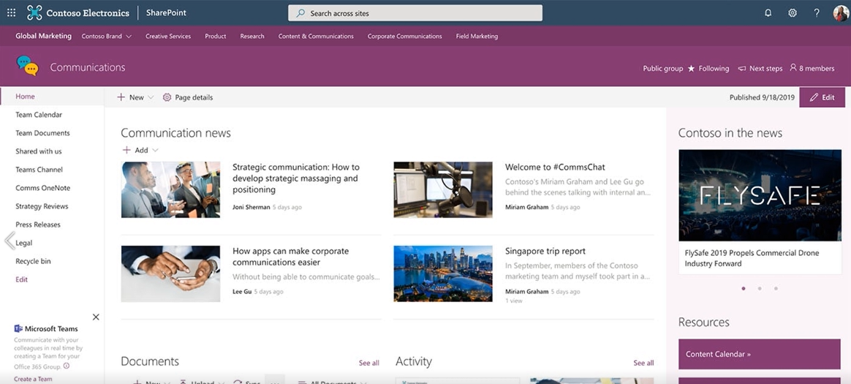Click the Communications site title
The height and width of the screenshot is (384, 851).
(x=88, y=67)
